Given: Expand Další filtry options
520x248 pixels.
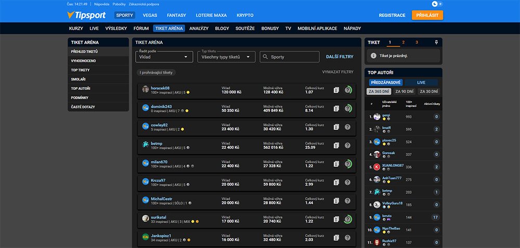Looking at the screenshot, I should (340, 57).
